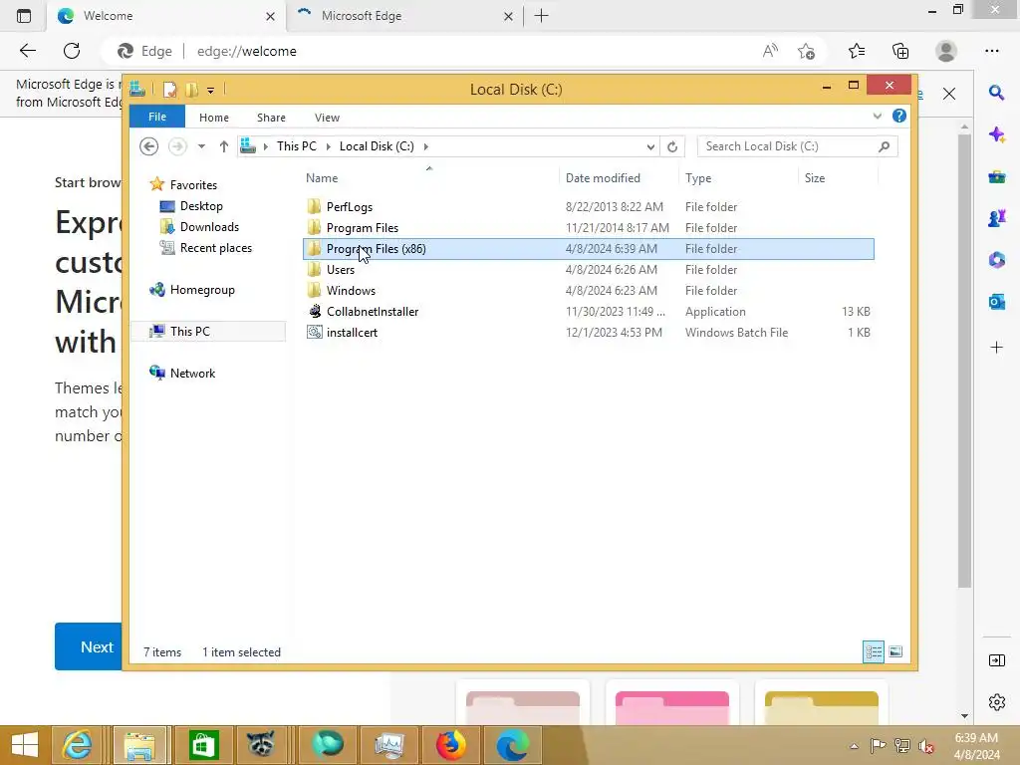Add this page to favorites star icon
The width and height of the screenshot is (1020, 765).
pyautogui.click(x=806, y=51)
